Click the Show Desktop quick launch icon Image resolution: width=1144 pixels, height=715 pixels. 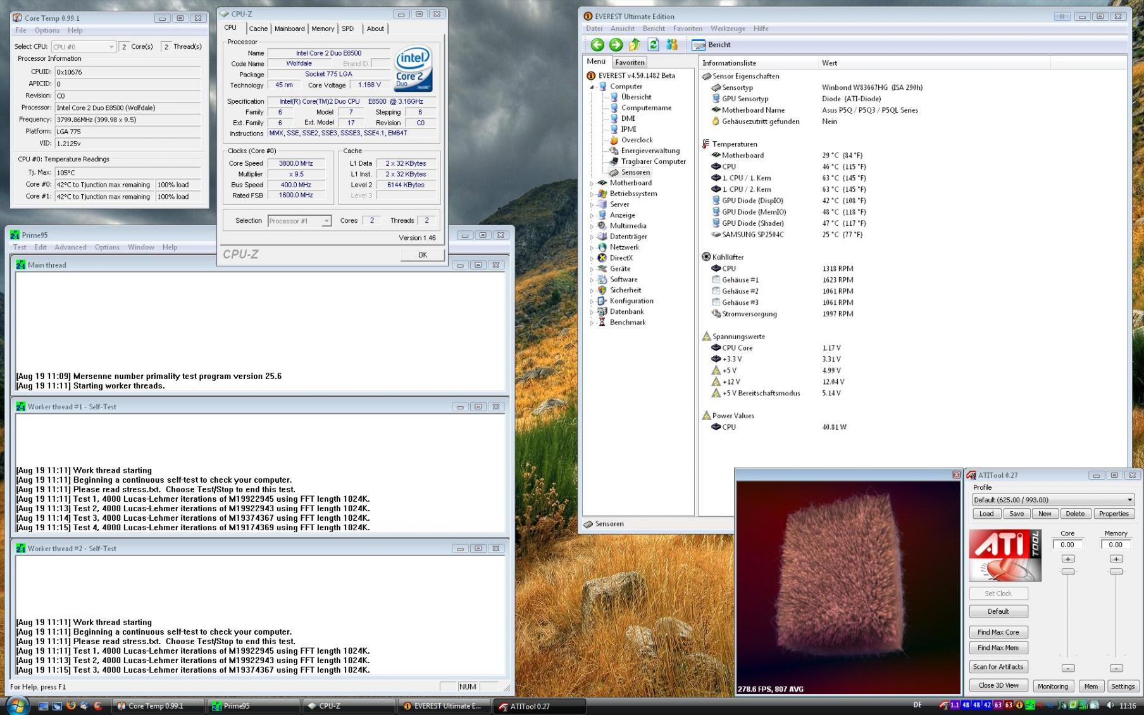point(43,706)
